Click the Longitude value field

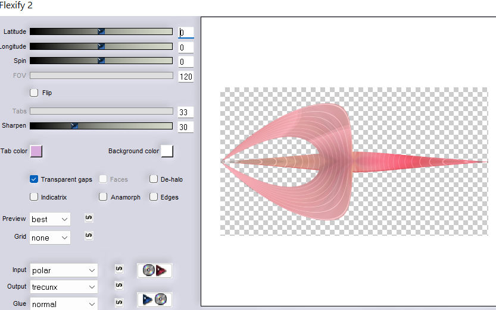pos(186,48)
